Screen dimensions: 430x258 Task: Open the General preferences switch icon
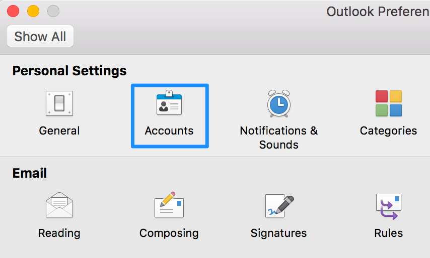59,103
